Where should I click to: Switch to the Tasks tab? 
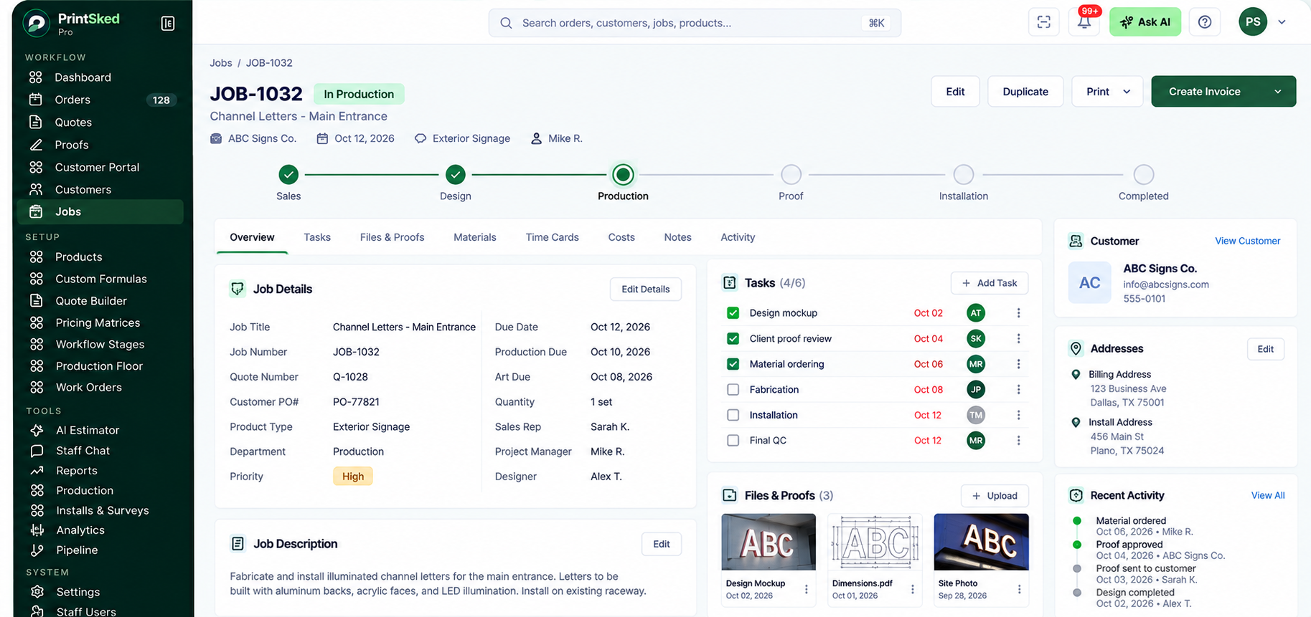[317, 237]
